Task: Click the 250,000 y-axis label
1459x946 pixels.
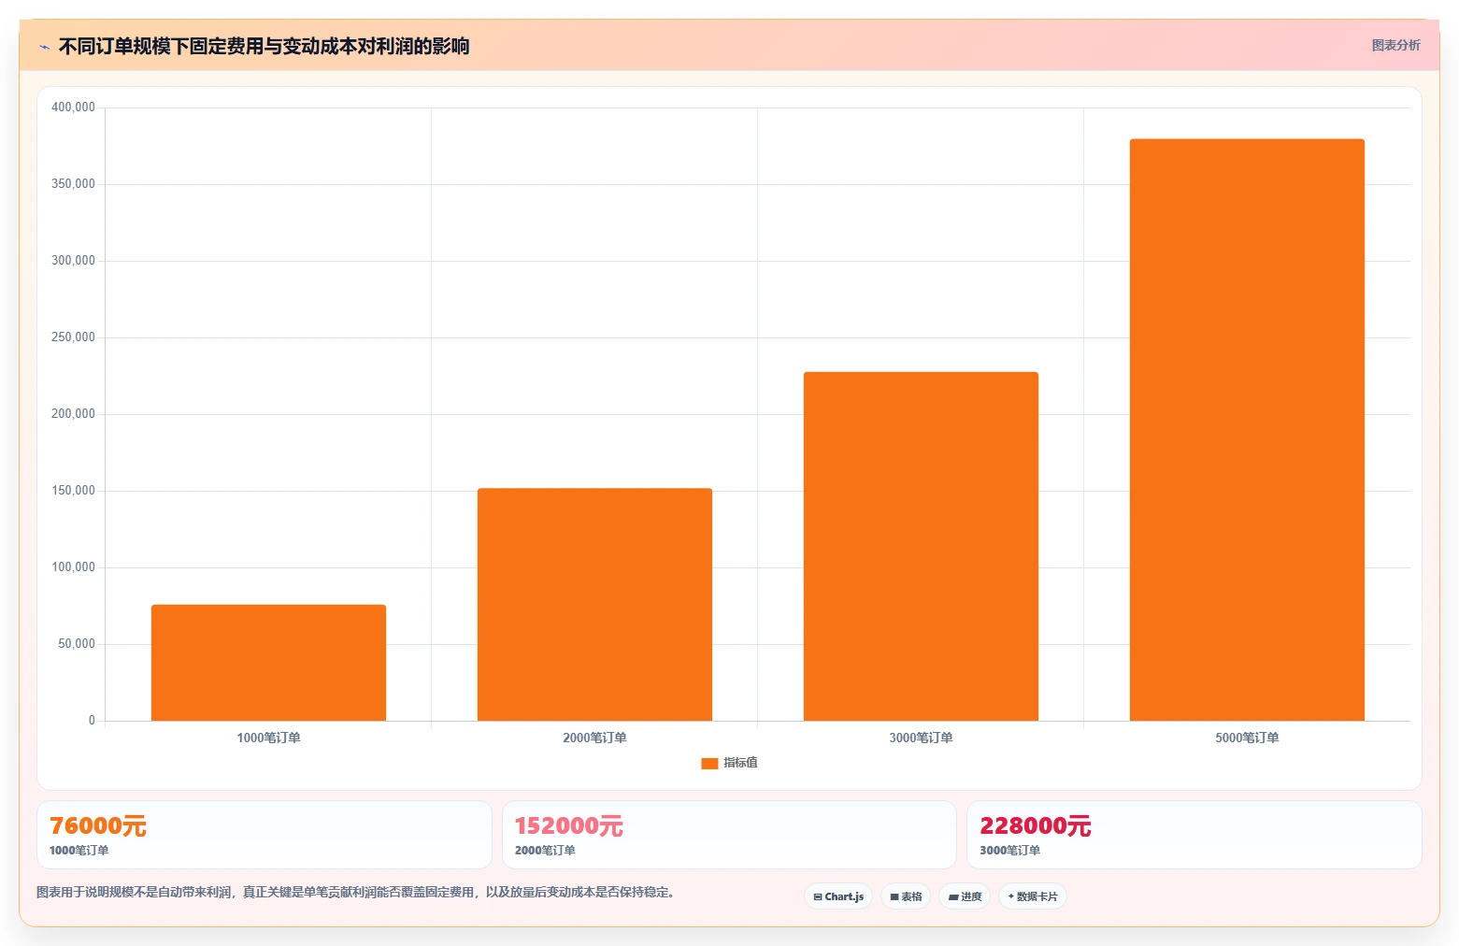Action: 73,337
